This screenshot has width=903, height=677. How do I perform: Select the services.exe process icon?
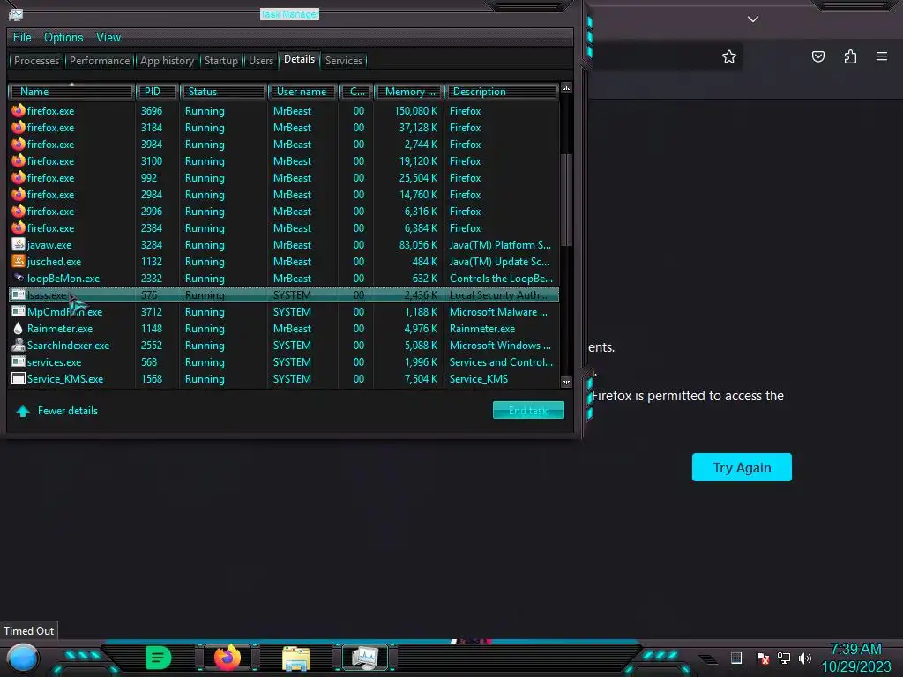[19, 361]
